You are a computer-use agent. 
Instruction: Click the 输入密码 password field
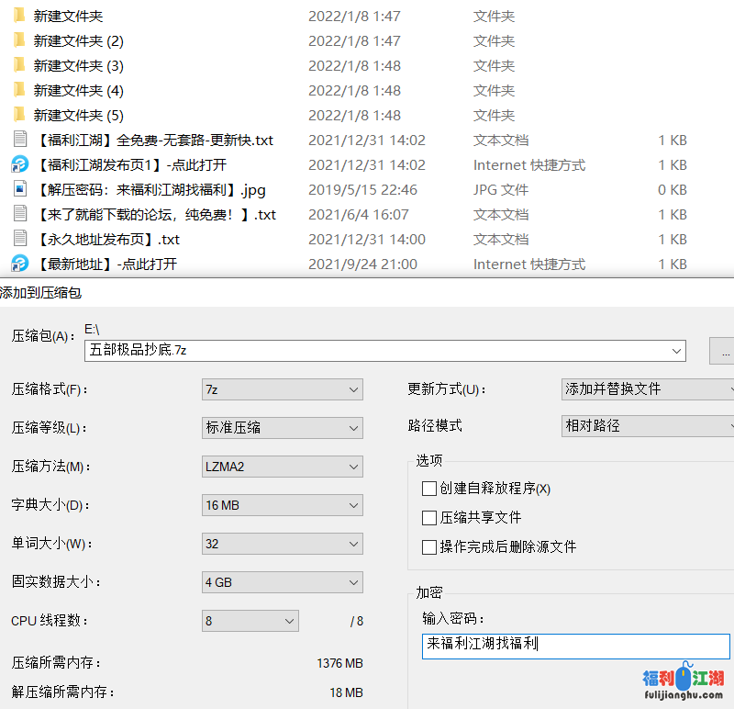tap(575, 646)
